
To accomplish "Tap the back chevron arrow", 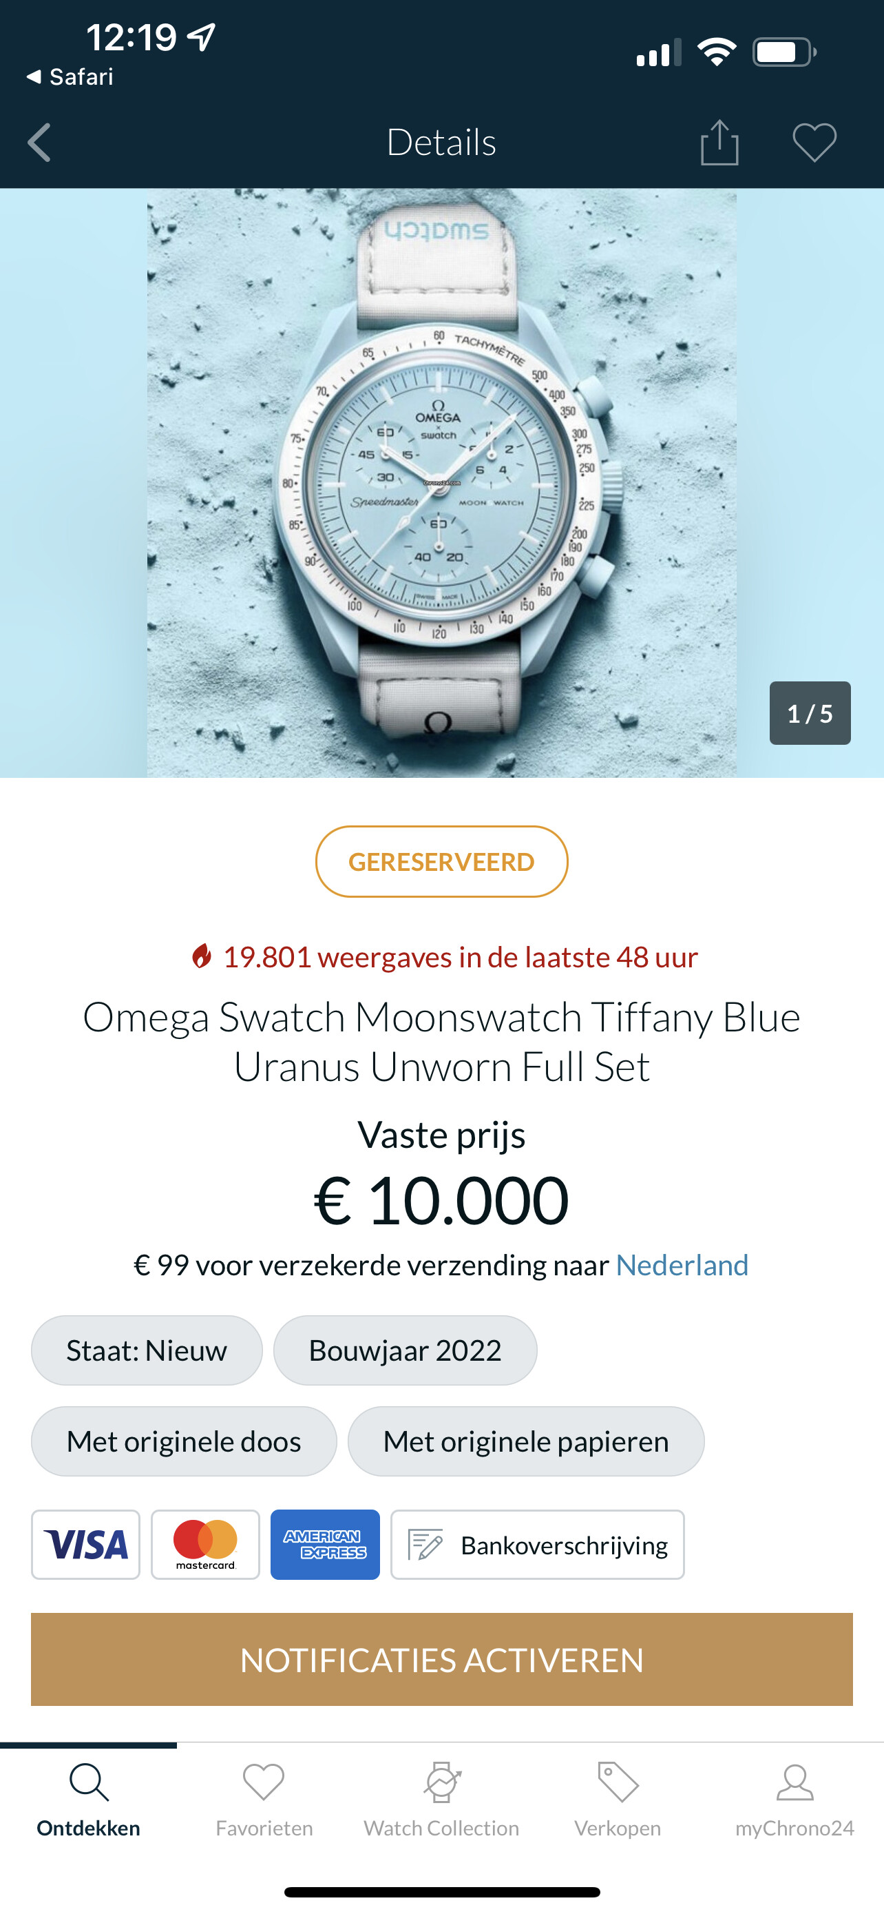I will [x=39, y=142].
